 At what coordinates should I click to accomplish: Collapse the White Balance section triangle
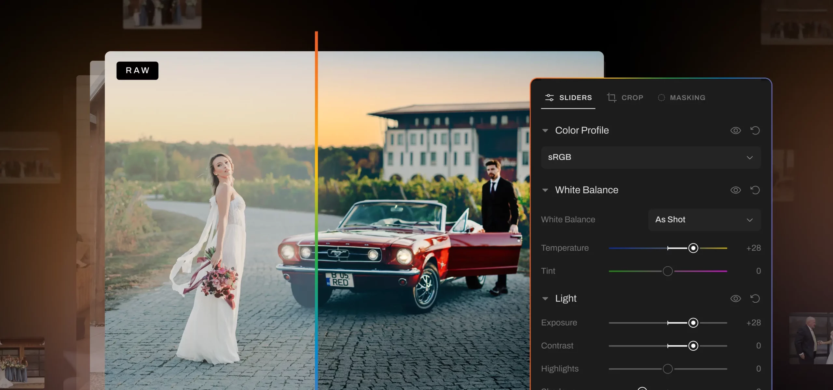(x=545, y=190)
